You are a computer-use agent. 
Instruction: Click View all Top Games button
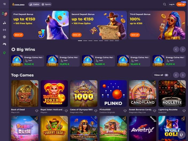pos(161,75)
